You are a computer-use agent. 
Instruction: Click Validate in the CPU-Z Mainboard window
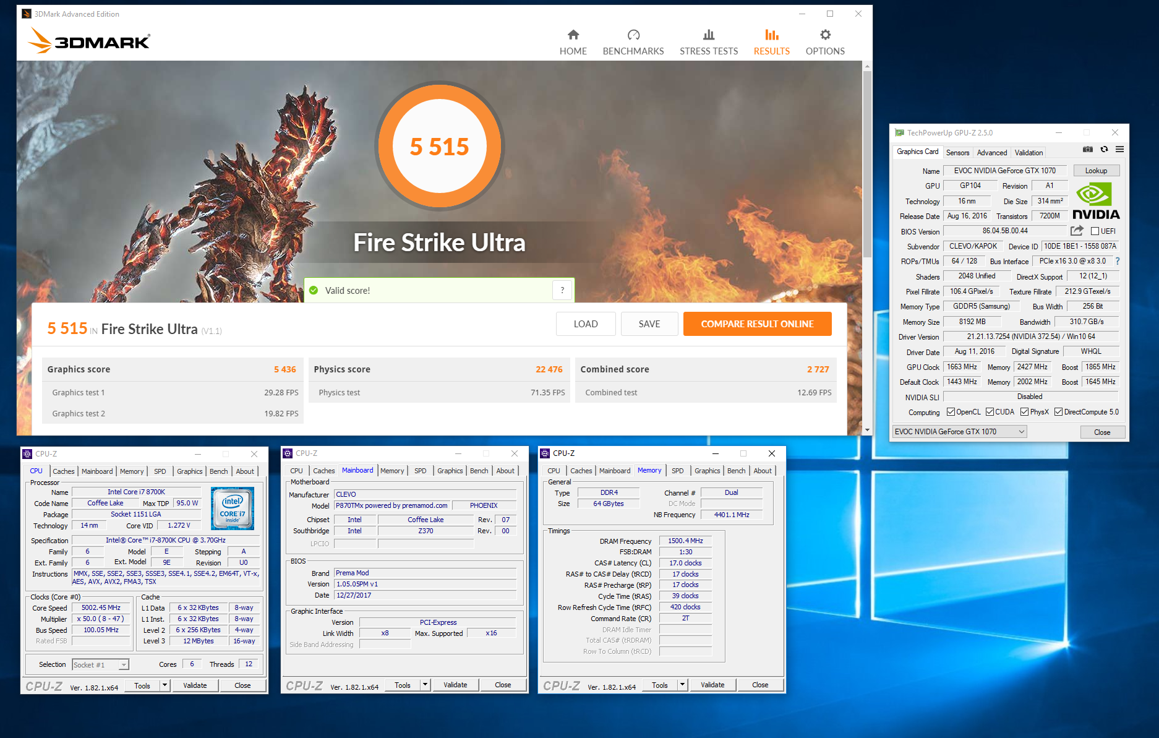click(455, 685)
